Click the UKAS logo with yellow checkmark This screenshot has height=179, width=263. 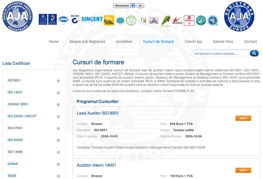(x=53, y=20)
